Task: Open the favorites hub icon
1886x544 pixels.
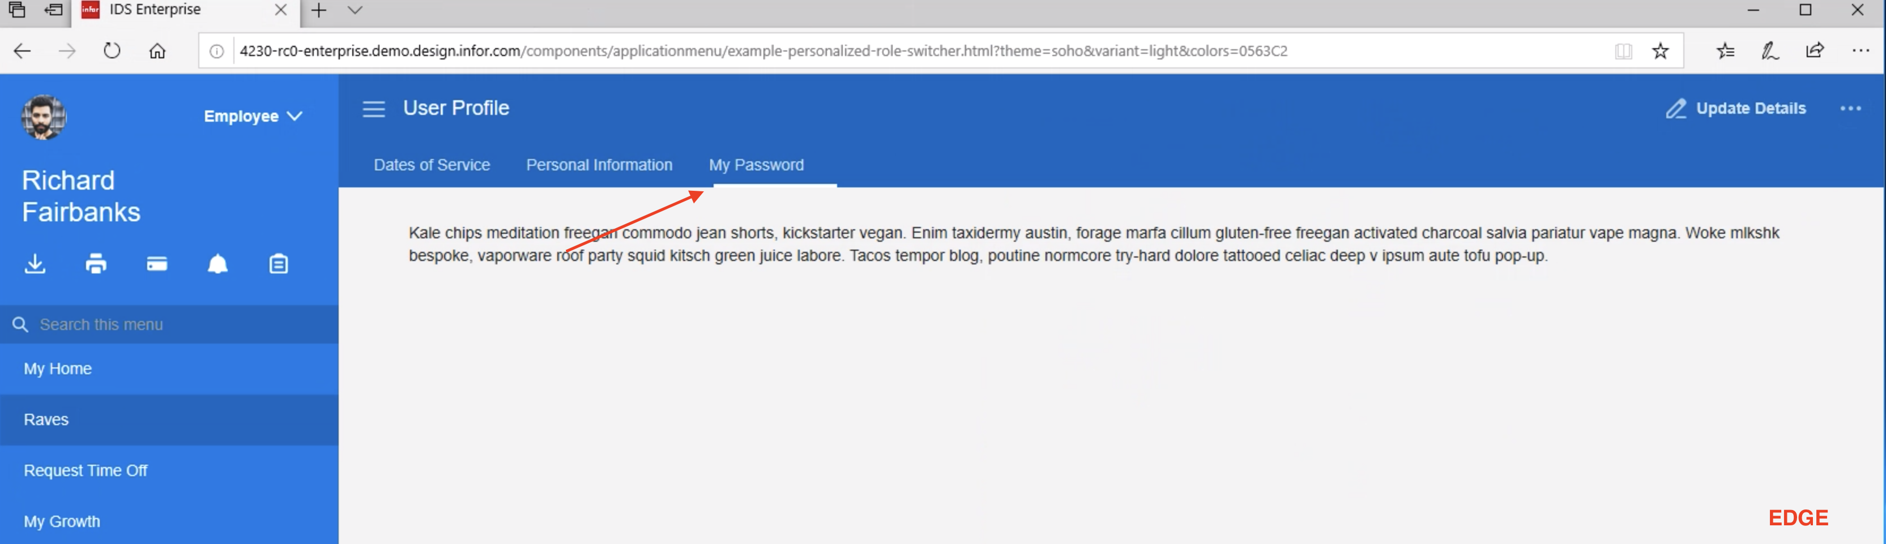Action: pyautogui.click(x=1726, y=50)
